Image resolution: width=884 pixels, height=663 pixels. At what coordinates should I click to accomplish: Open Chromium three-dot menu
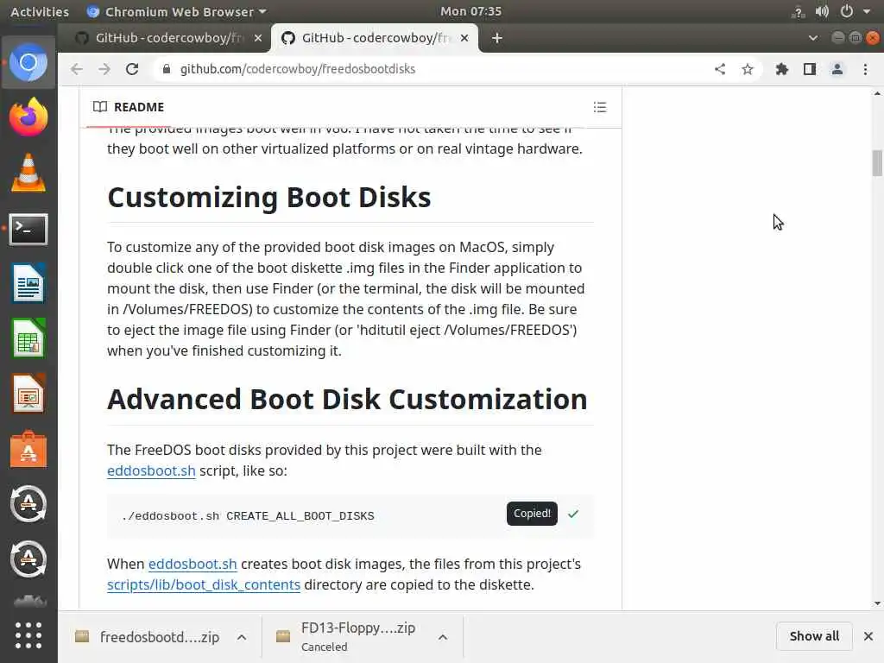click(x=865, y=69)
